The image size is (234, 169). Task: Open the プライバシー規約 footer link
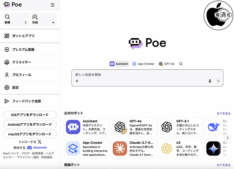point(28,157)
